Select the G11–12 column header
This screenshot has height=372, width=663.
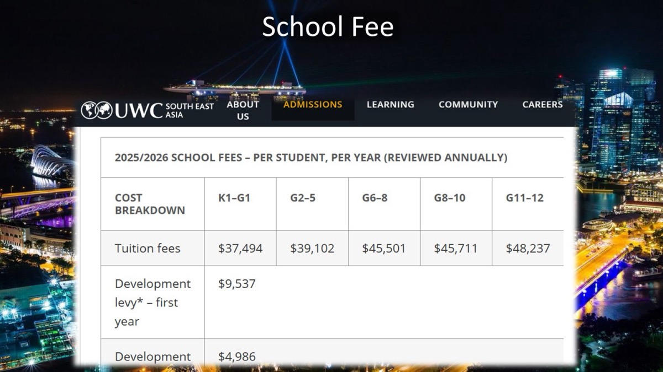pyautogui.click(x=524, y=198)
